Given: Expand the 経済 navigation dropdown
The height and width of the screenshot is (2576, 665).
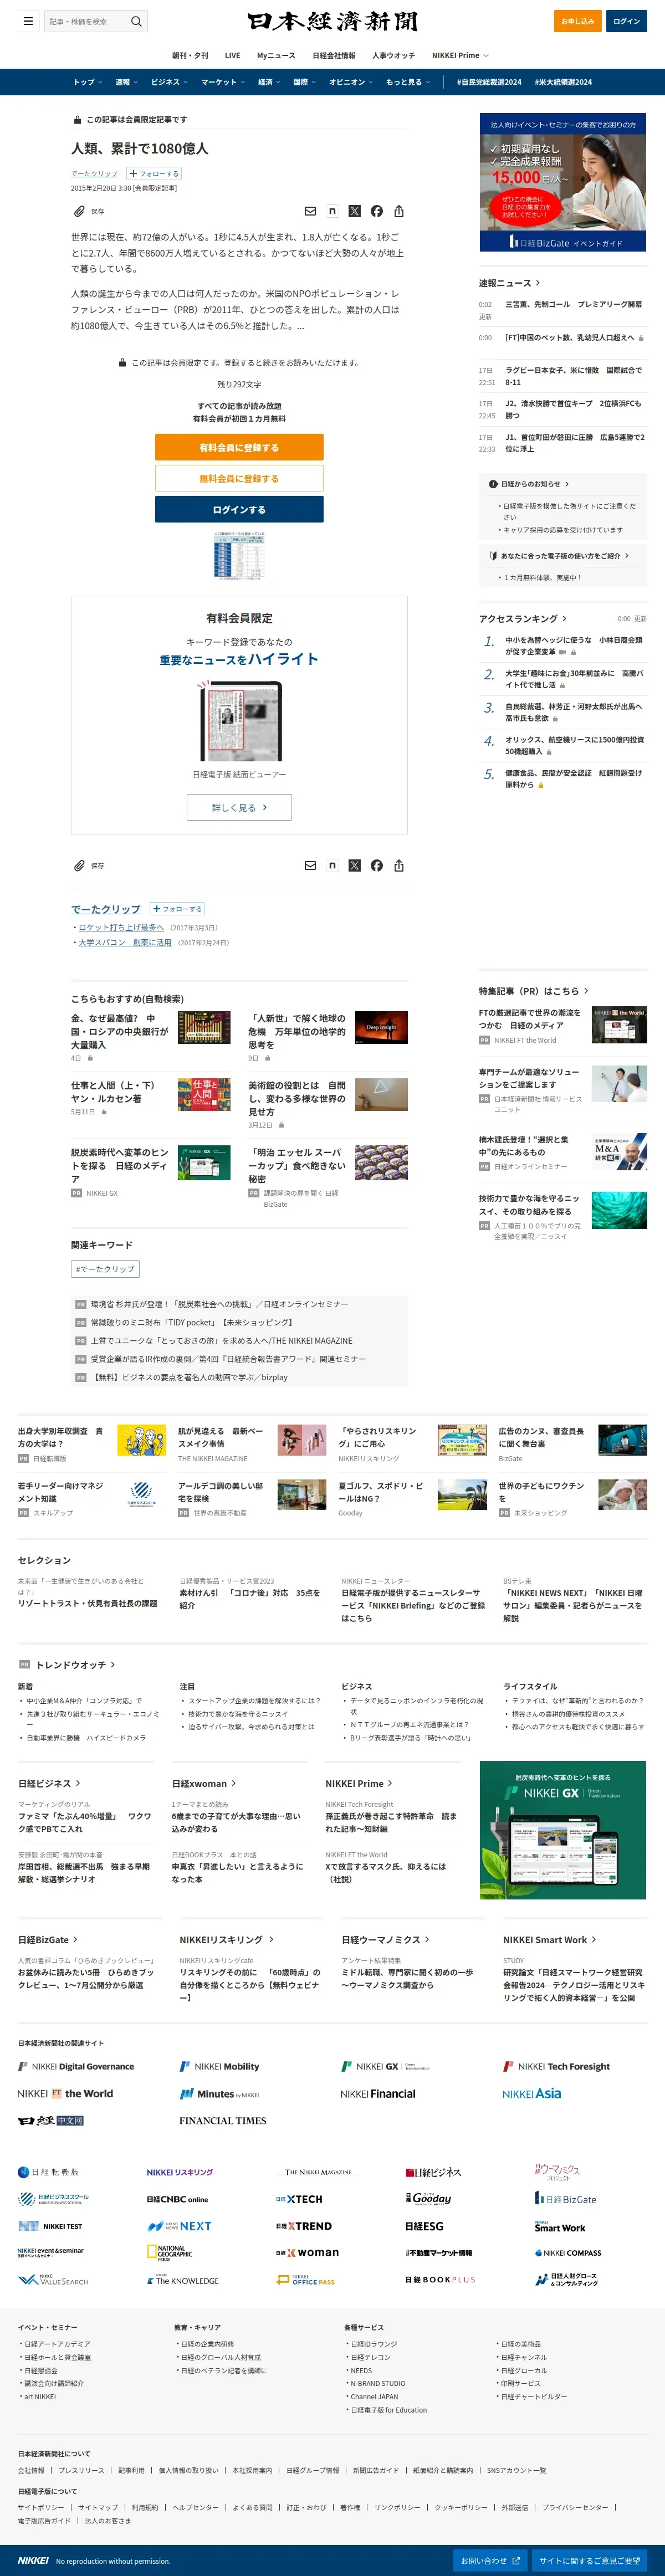Looking at the screenshot, I should (269, 82).
